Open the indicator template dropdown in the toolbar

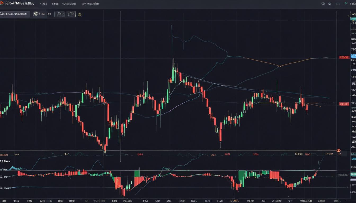pyautogui.click(x=72, y=14)
